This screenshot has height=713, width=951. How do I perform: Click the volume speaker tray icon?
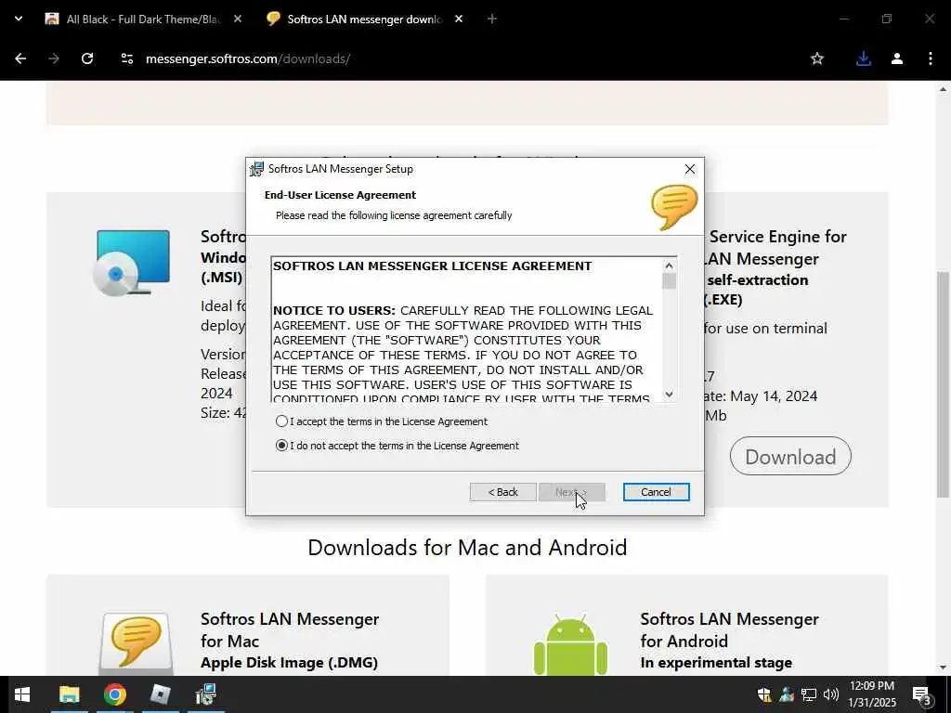click(831, 694)
